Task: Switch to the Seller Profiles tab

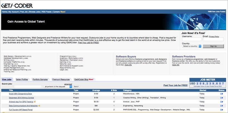Action: [x=22, y=80]
